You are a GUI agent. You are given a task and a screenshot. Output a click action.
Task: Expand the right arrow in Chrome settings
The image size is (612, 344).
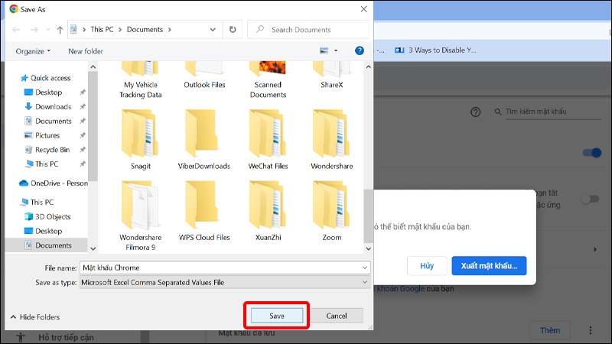pos(595,249)
